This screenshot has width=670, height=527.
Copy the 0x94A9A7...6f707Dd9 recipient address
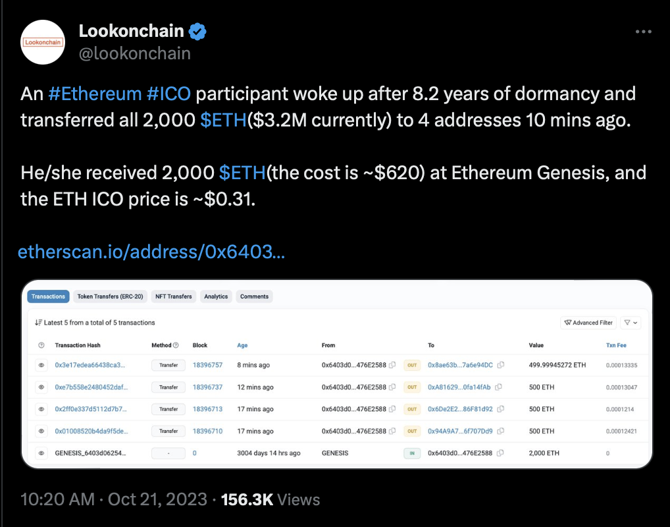501,431
